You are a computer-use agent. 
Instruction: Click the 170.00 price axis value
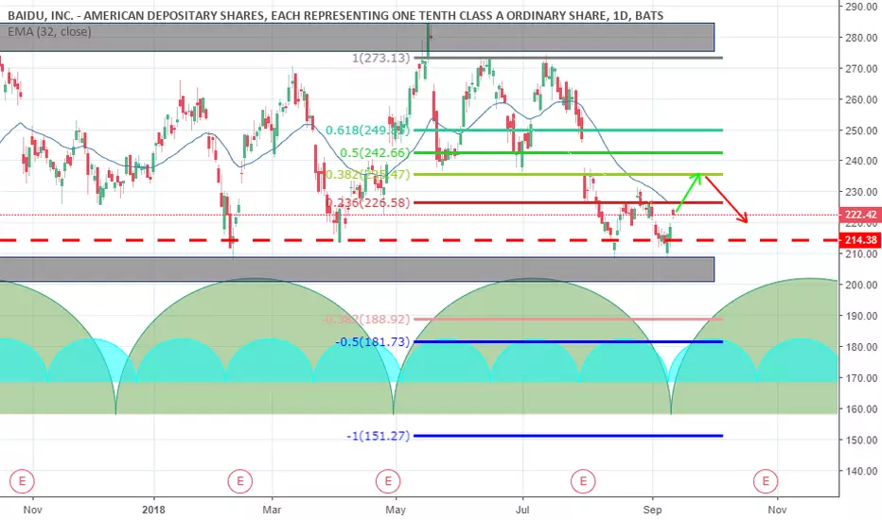click(861, 378)
